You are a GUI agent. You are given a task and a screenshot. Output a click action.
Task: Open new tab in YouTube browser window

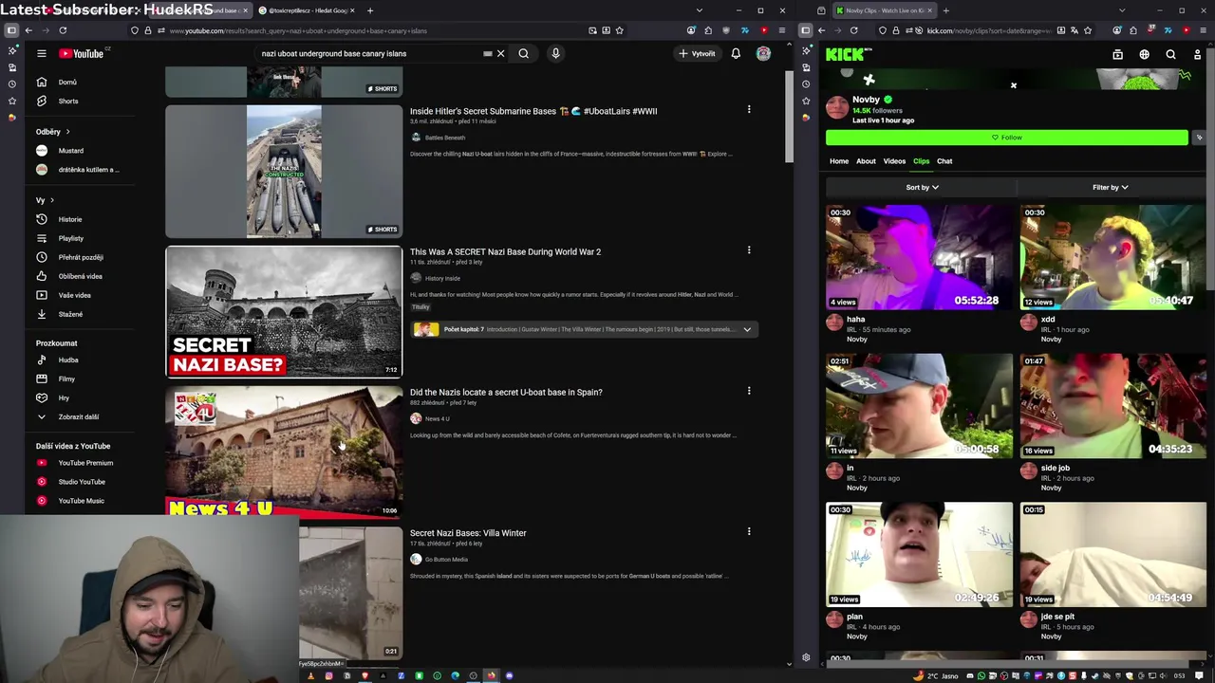click(x=369, y=10)
